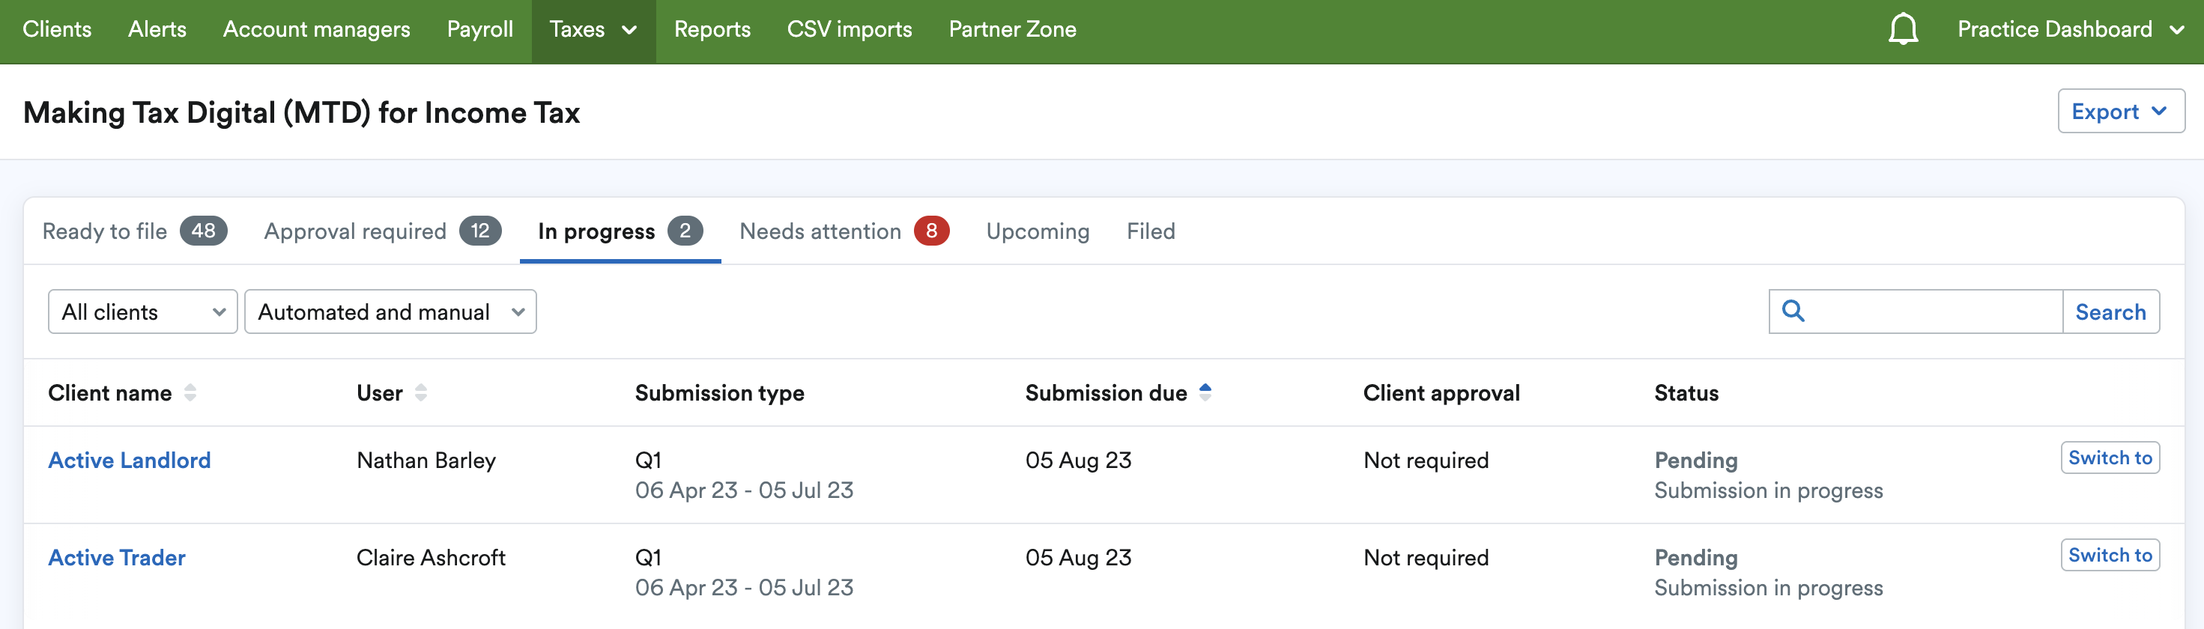Open Active Landlord client link

[x=129, y=461]
